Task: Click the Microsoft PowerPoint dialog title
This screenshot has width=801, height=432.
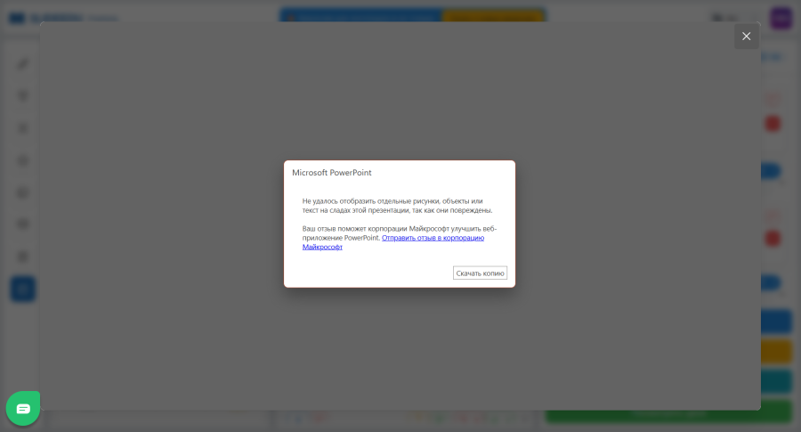Action: tap(332, 173)
